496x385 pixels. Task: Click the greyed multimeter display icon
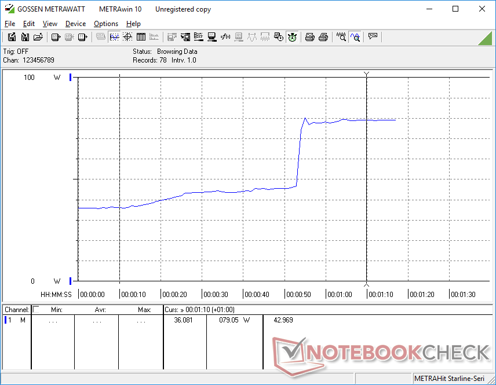[101, 37]
